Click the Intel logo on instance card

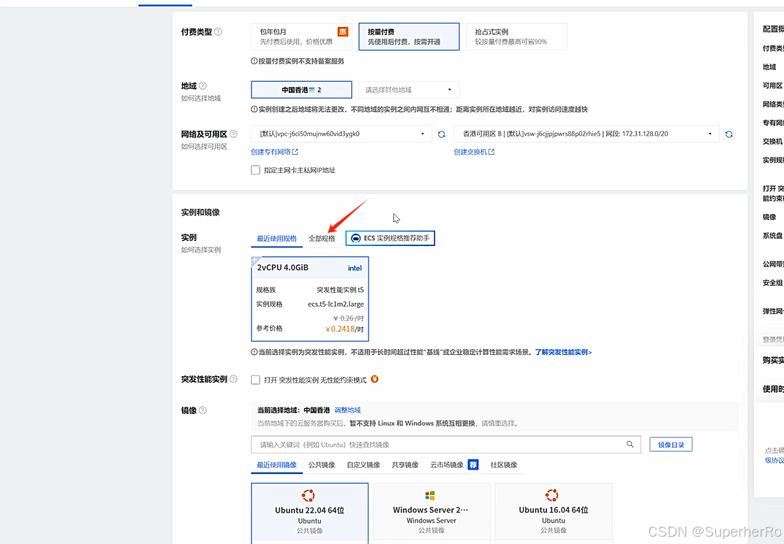[355, 268]
